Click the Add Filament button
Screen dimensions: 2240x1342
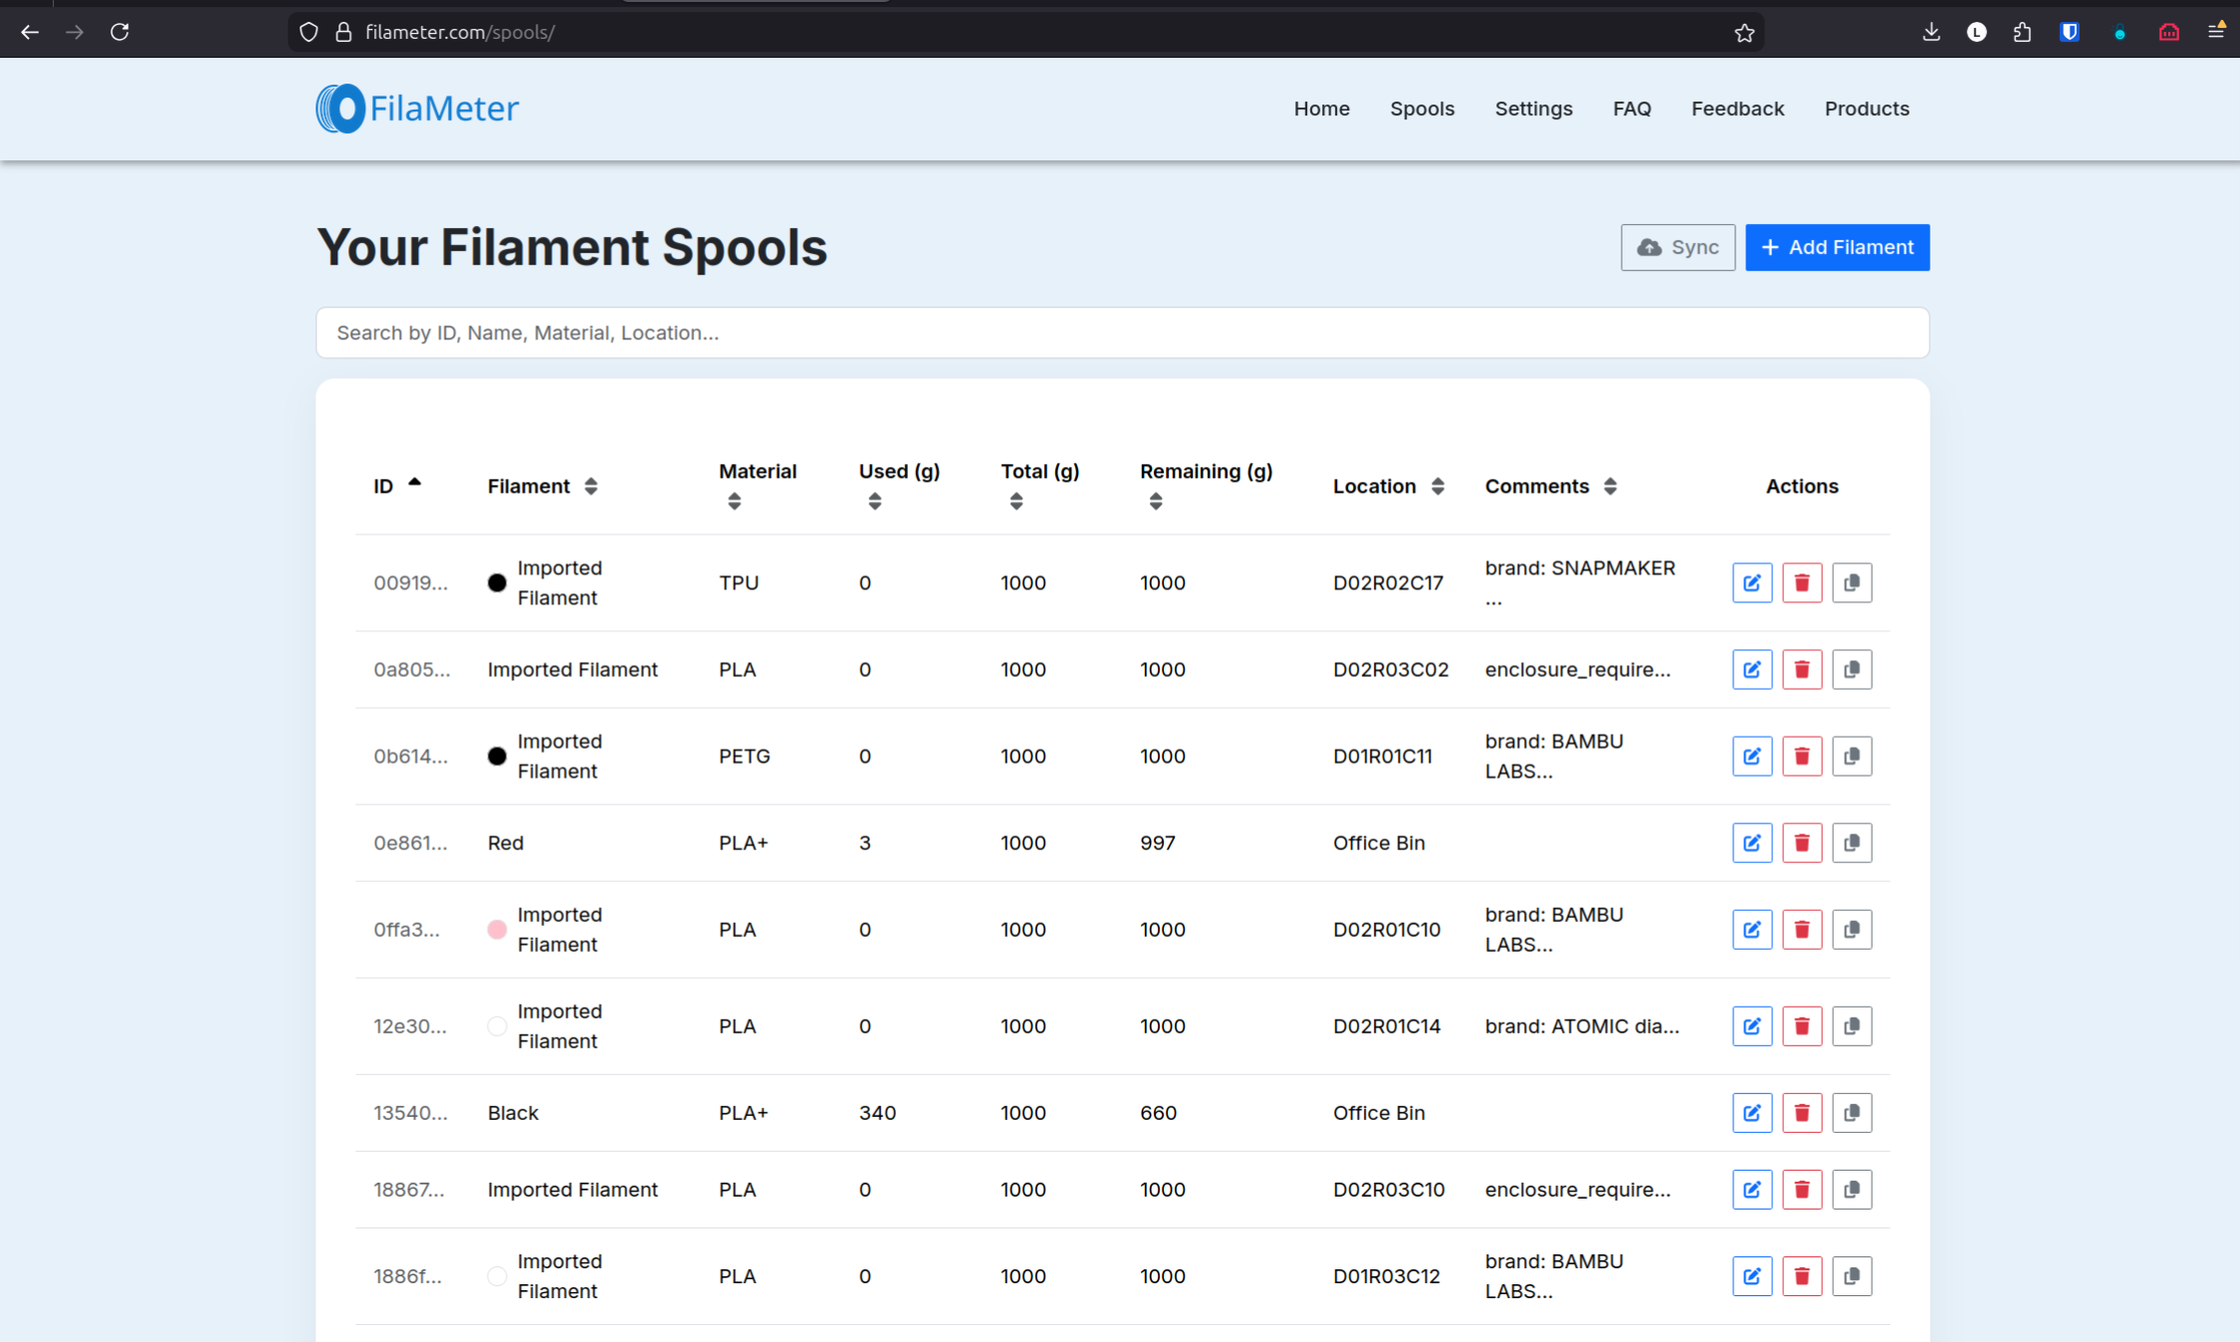[x=1837, y=247]
